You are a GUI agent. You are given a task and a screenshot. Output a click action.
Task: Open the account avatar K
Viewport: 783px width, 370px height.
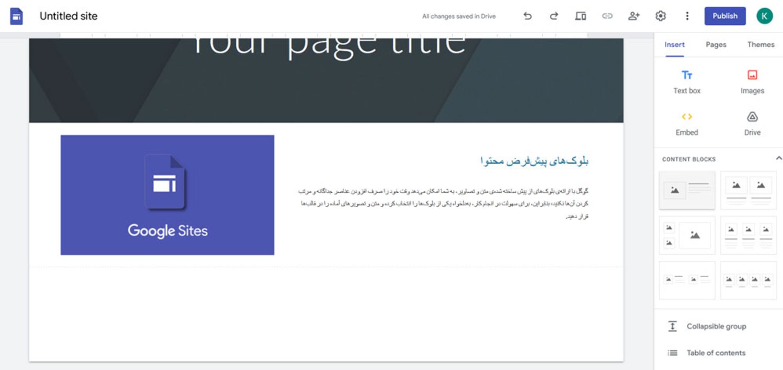click(765, 16)
